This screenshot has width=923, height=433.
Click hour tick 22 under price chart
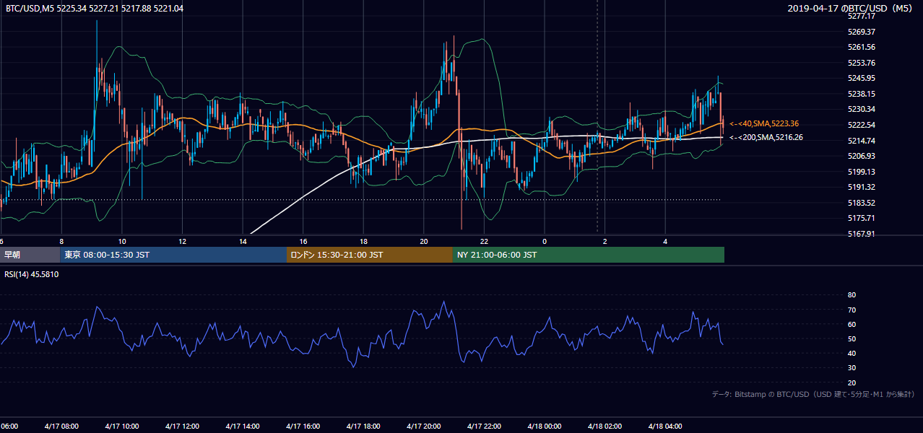tap(484, 241)
